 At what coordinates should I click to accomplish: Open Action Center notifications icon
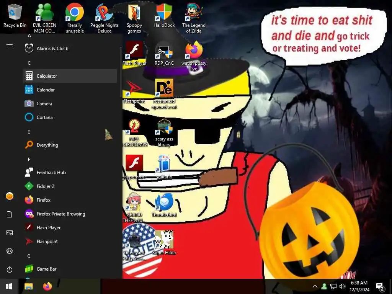coord(380,286)
